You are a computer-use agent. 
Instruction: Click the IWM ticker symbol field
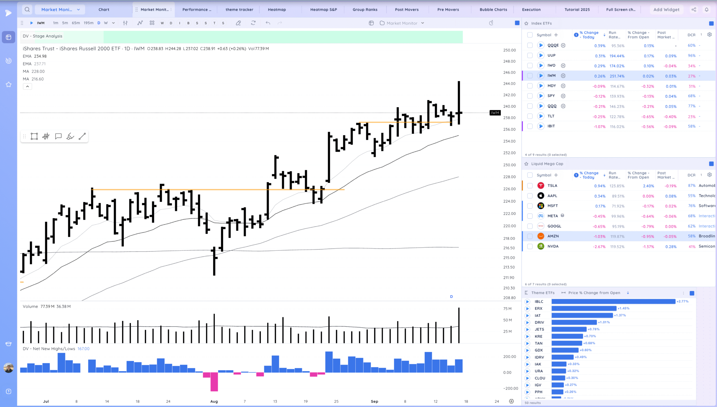click(x=41, y=23)
